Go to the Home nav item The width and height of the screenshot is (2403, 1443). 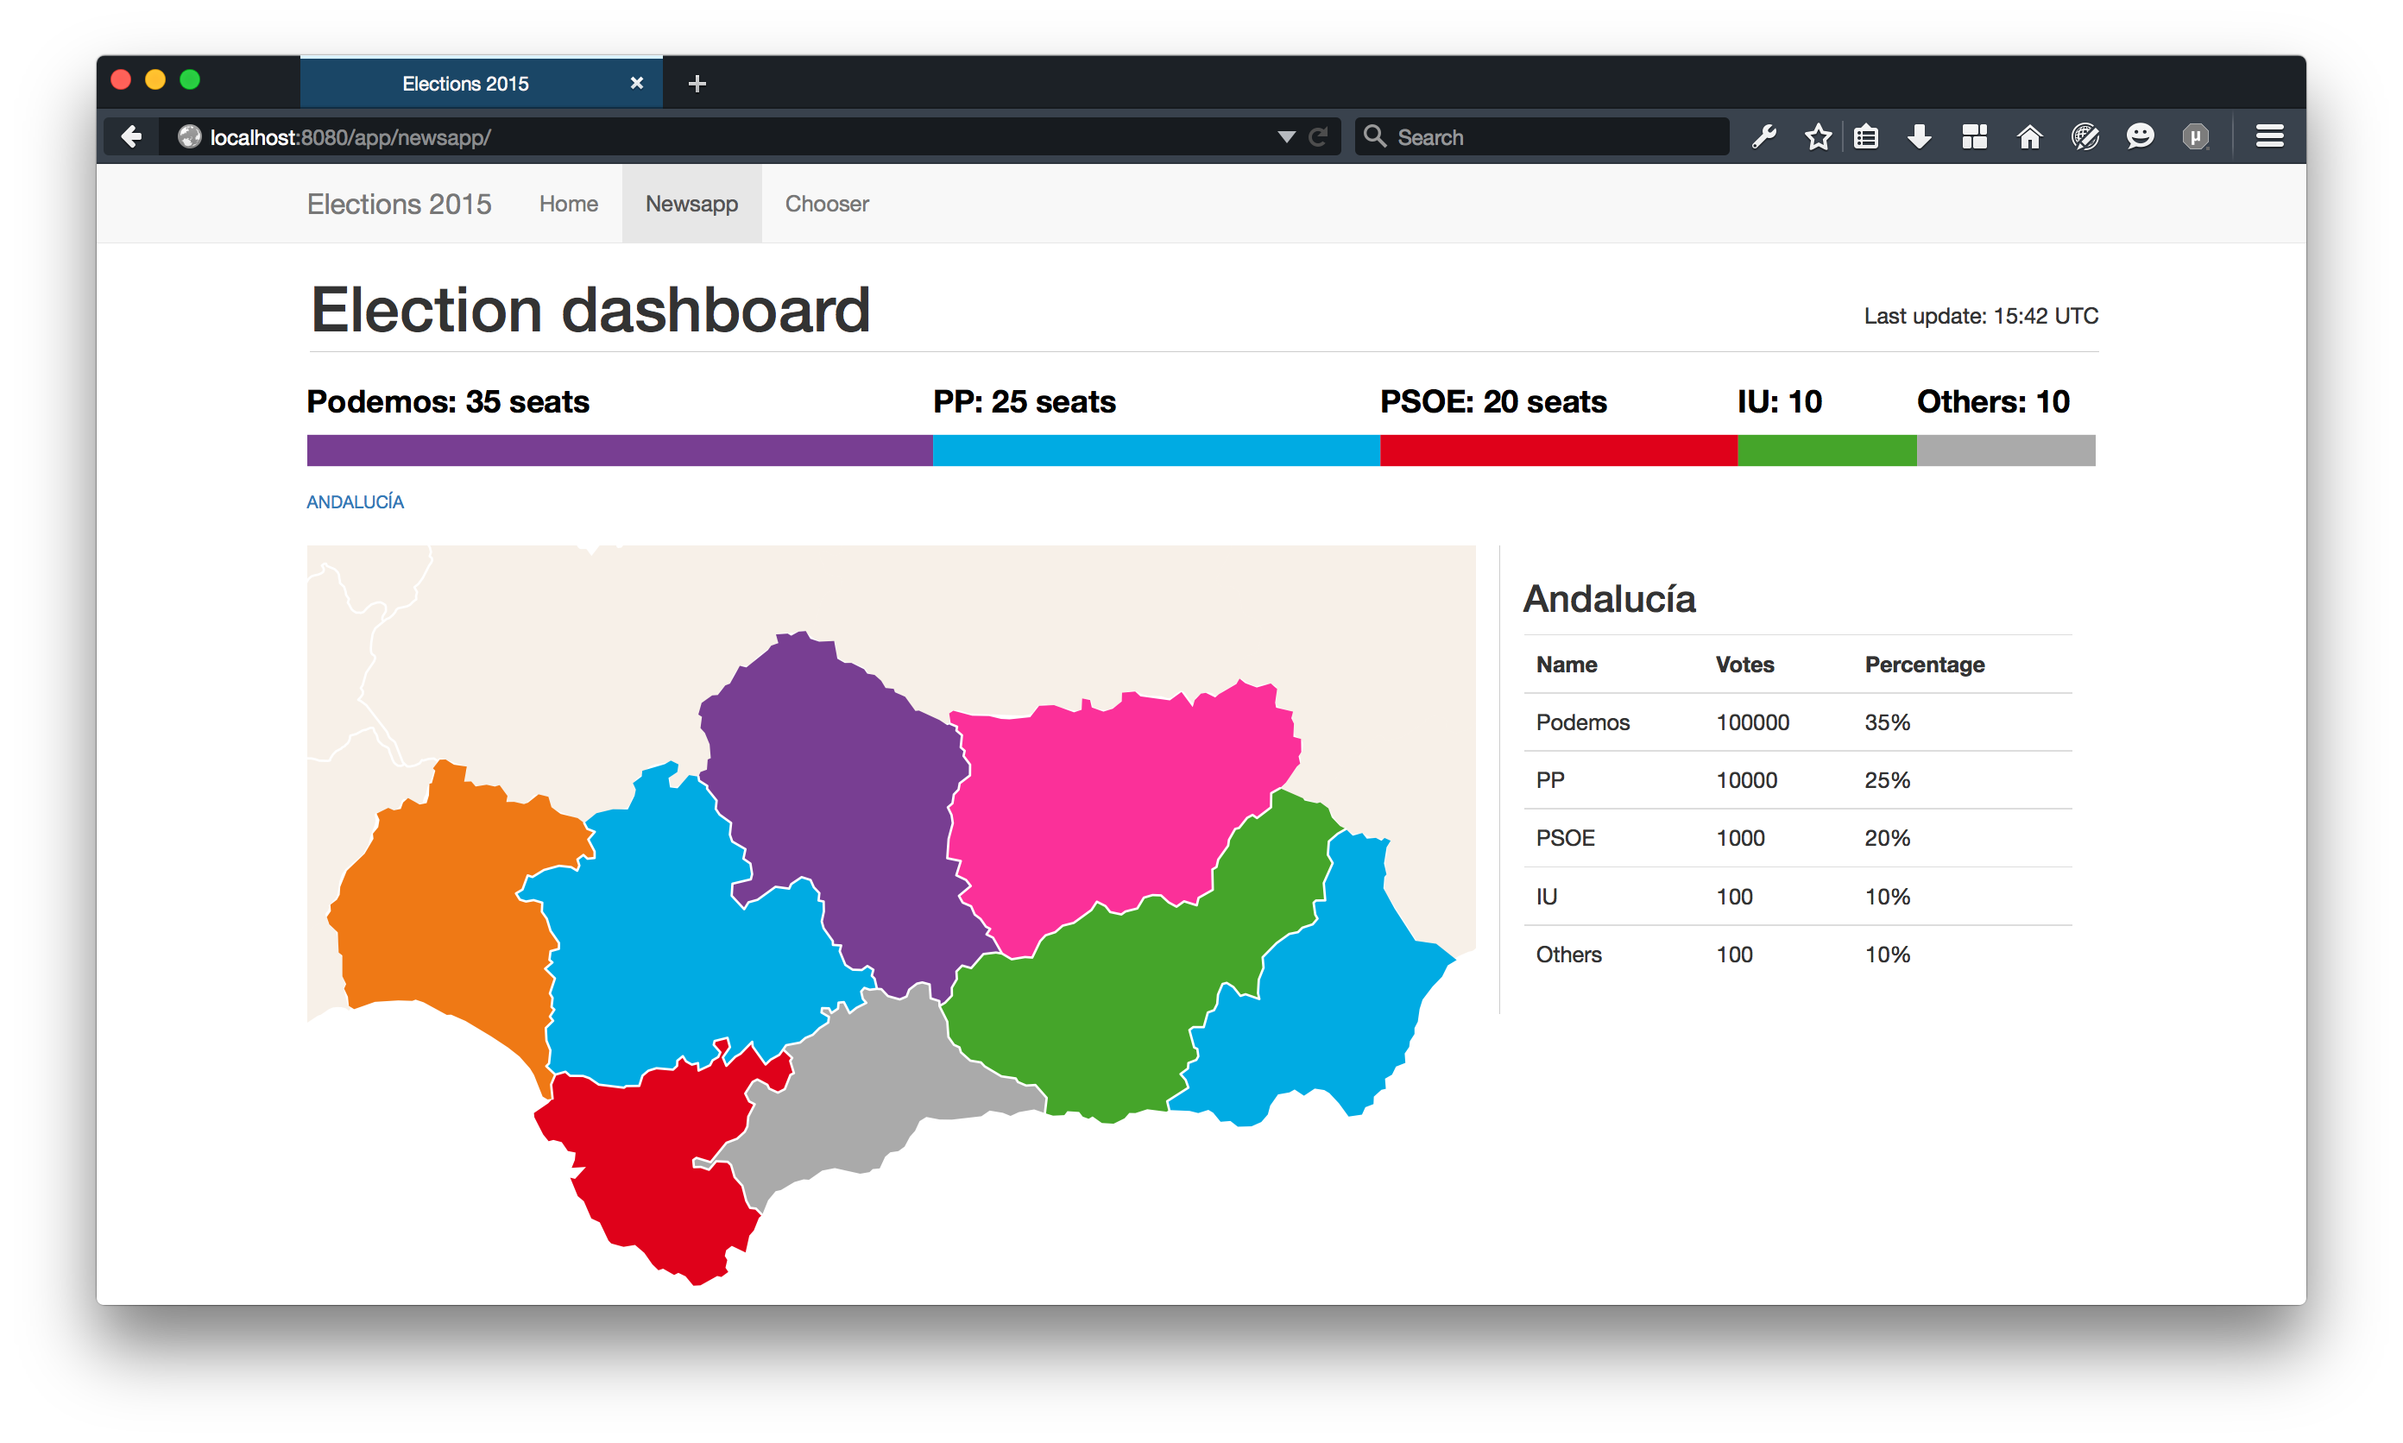coord(568,205)
